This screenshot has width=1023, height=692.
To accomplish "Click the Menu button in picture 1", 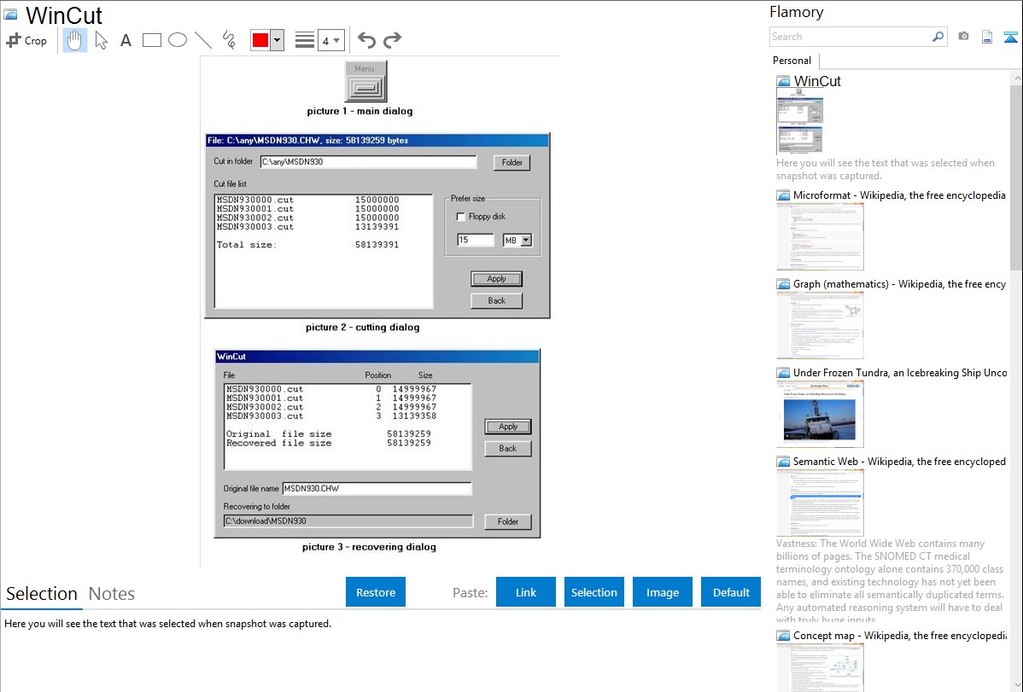I will pyautogui.click(x=365, y=81).
